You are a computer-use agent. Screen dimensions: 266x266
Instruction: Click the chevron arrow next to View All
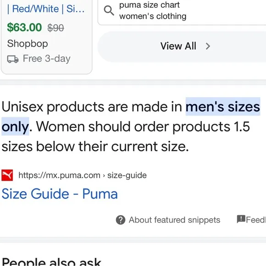208,46
